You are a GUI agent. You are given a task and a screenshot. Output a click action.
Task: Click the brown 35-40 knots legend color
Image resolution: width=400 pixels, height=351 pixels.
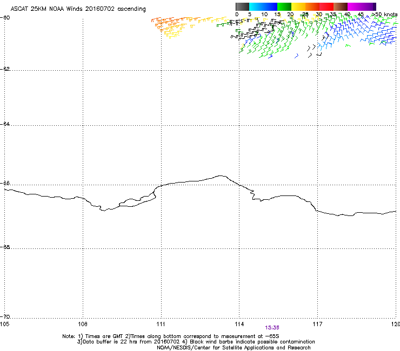(x=341, y=6)
